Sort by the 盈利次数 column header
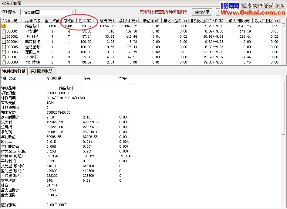The height and width of the screenshot is (209, 287). pyautogui.click(x=52, y=21)
